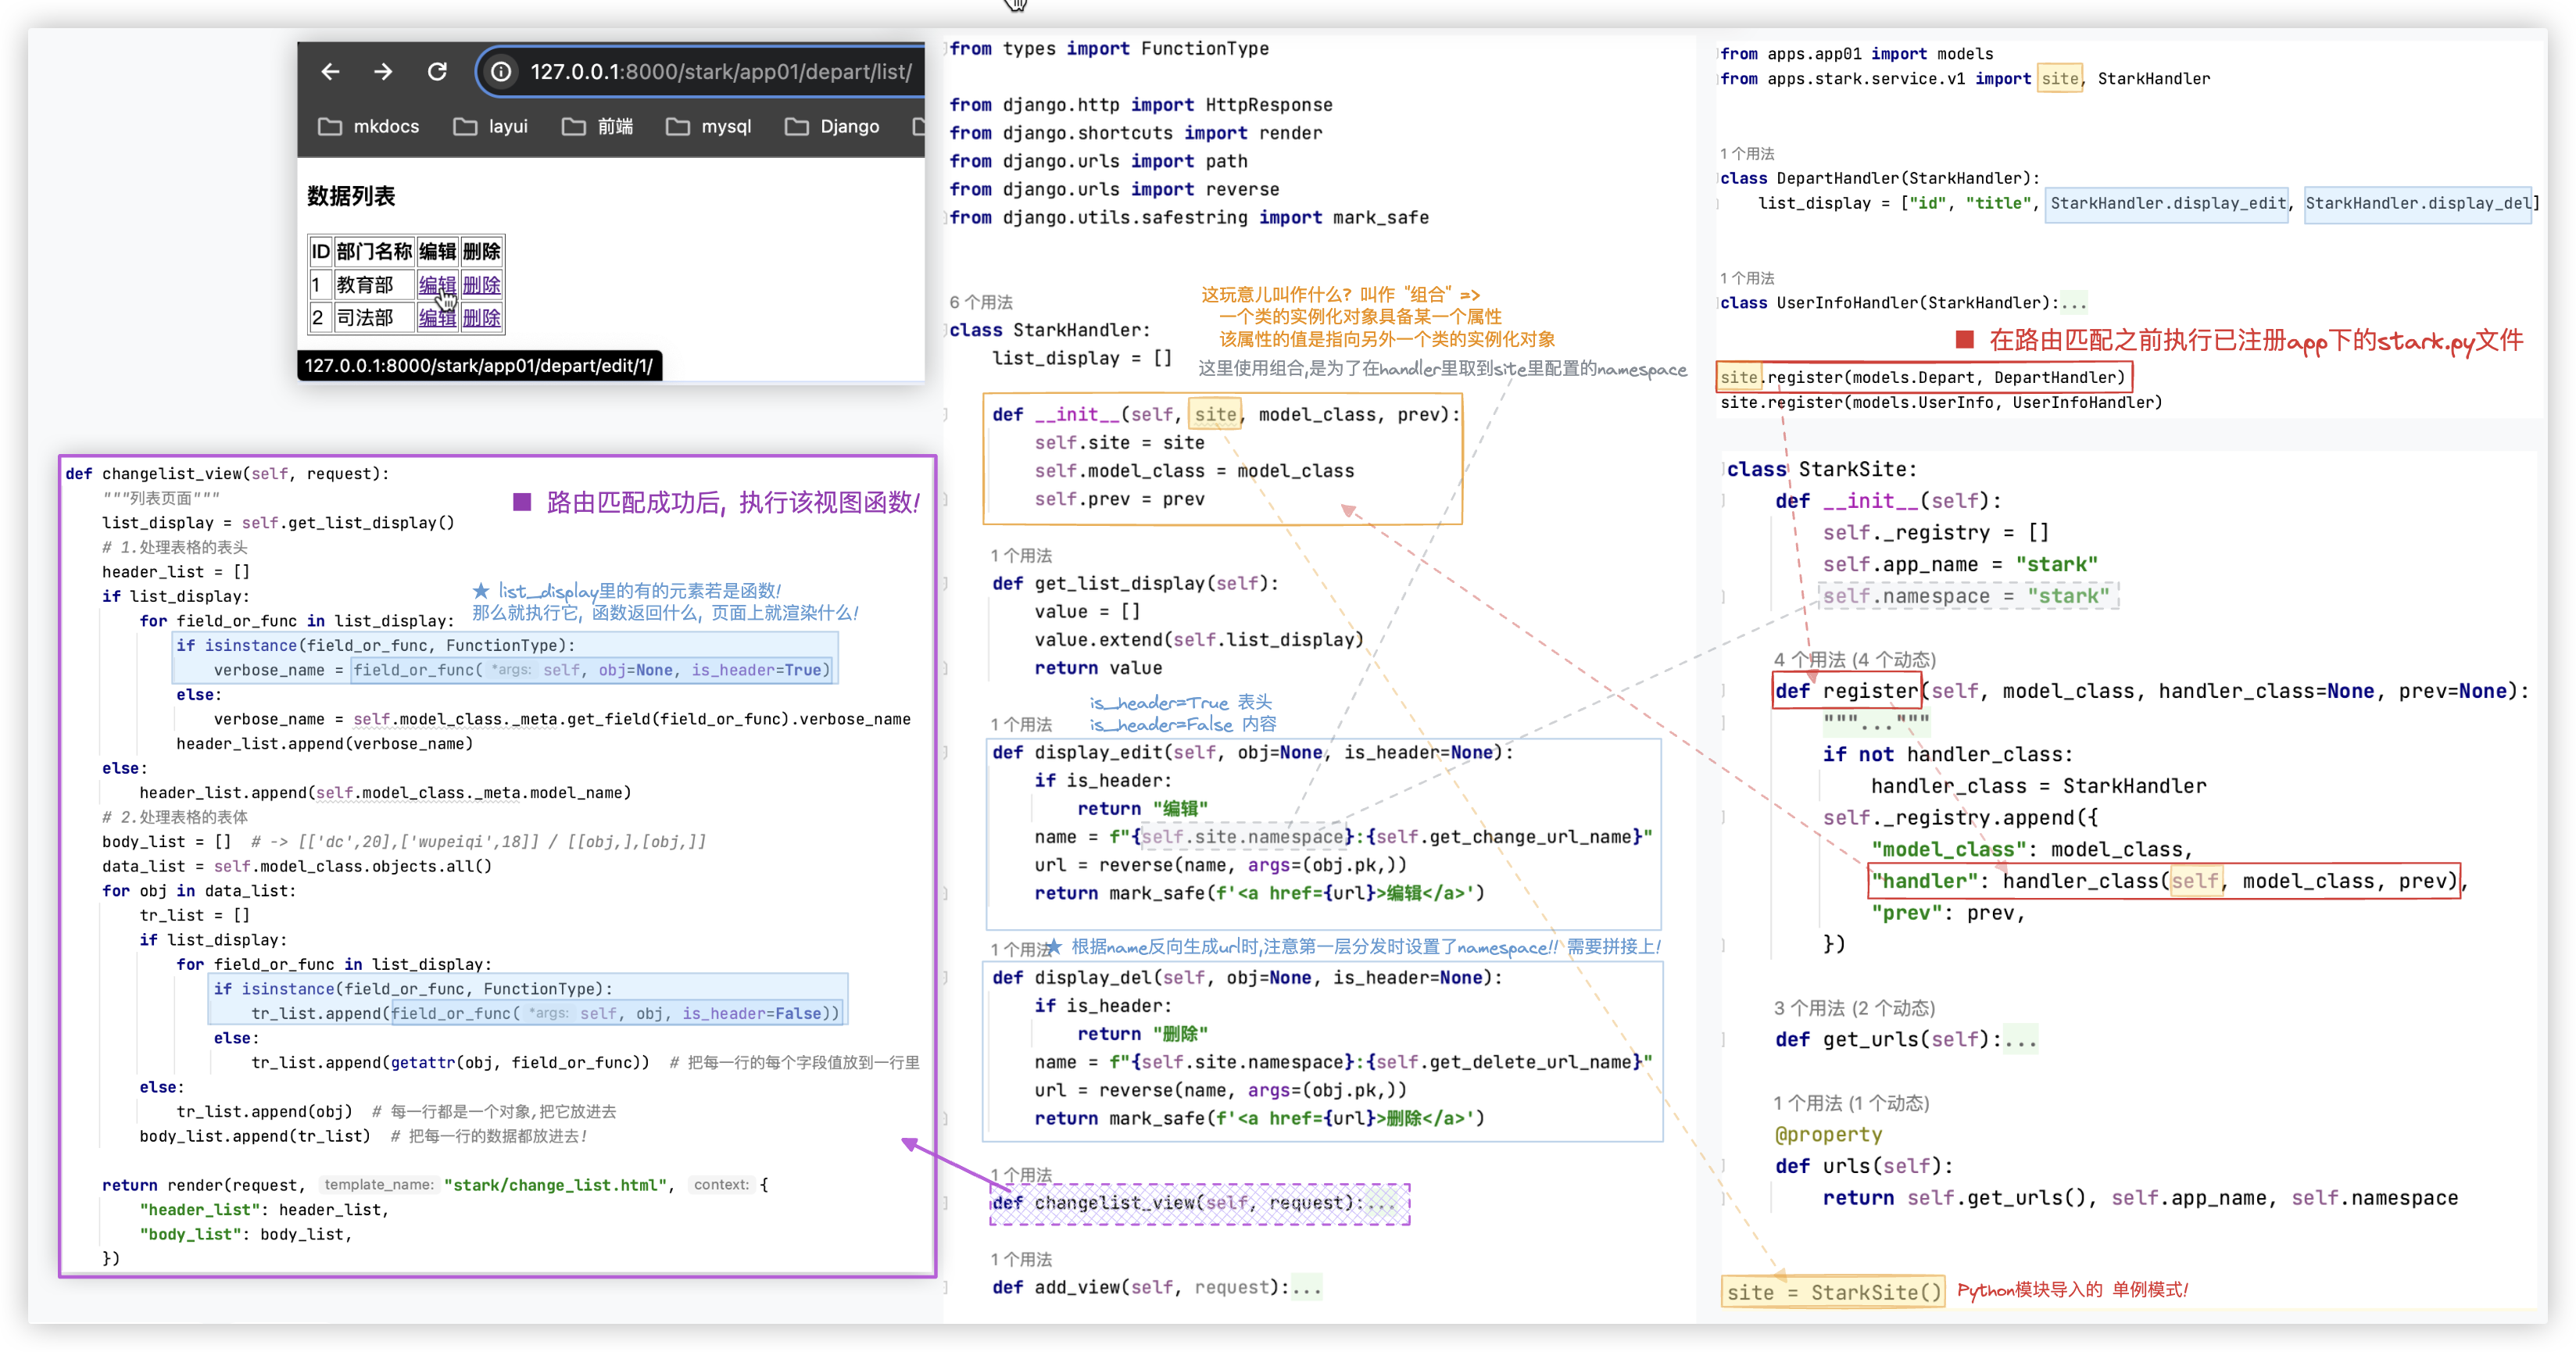Expand the folded register docstring
Viewport: 2576px width, 1352px height.
(x=1876, y=723)
